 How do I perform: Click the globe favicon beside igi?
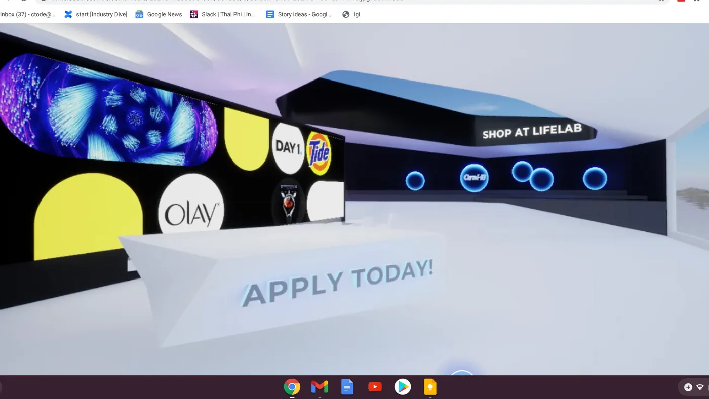click(x=346, y=14)
